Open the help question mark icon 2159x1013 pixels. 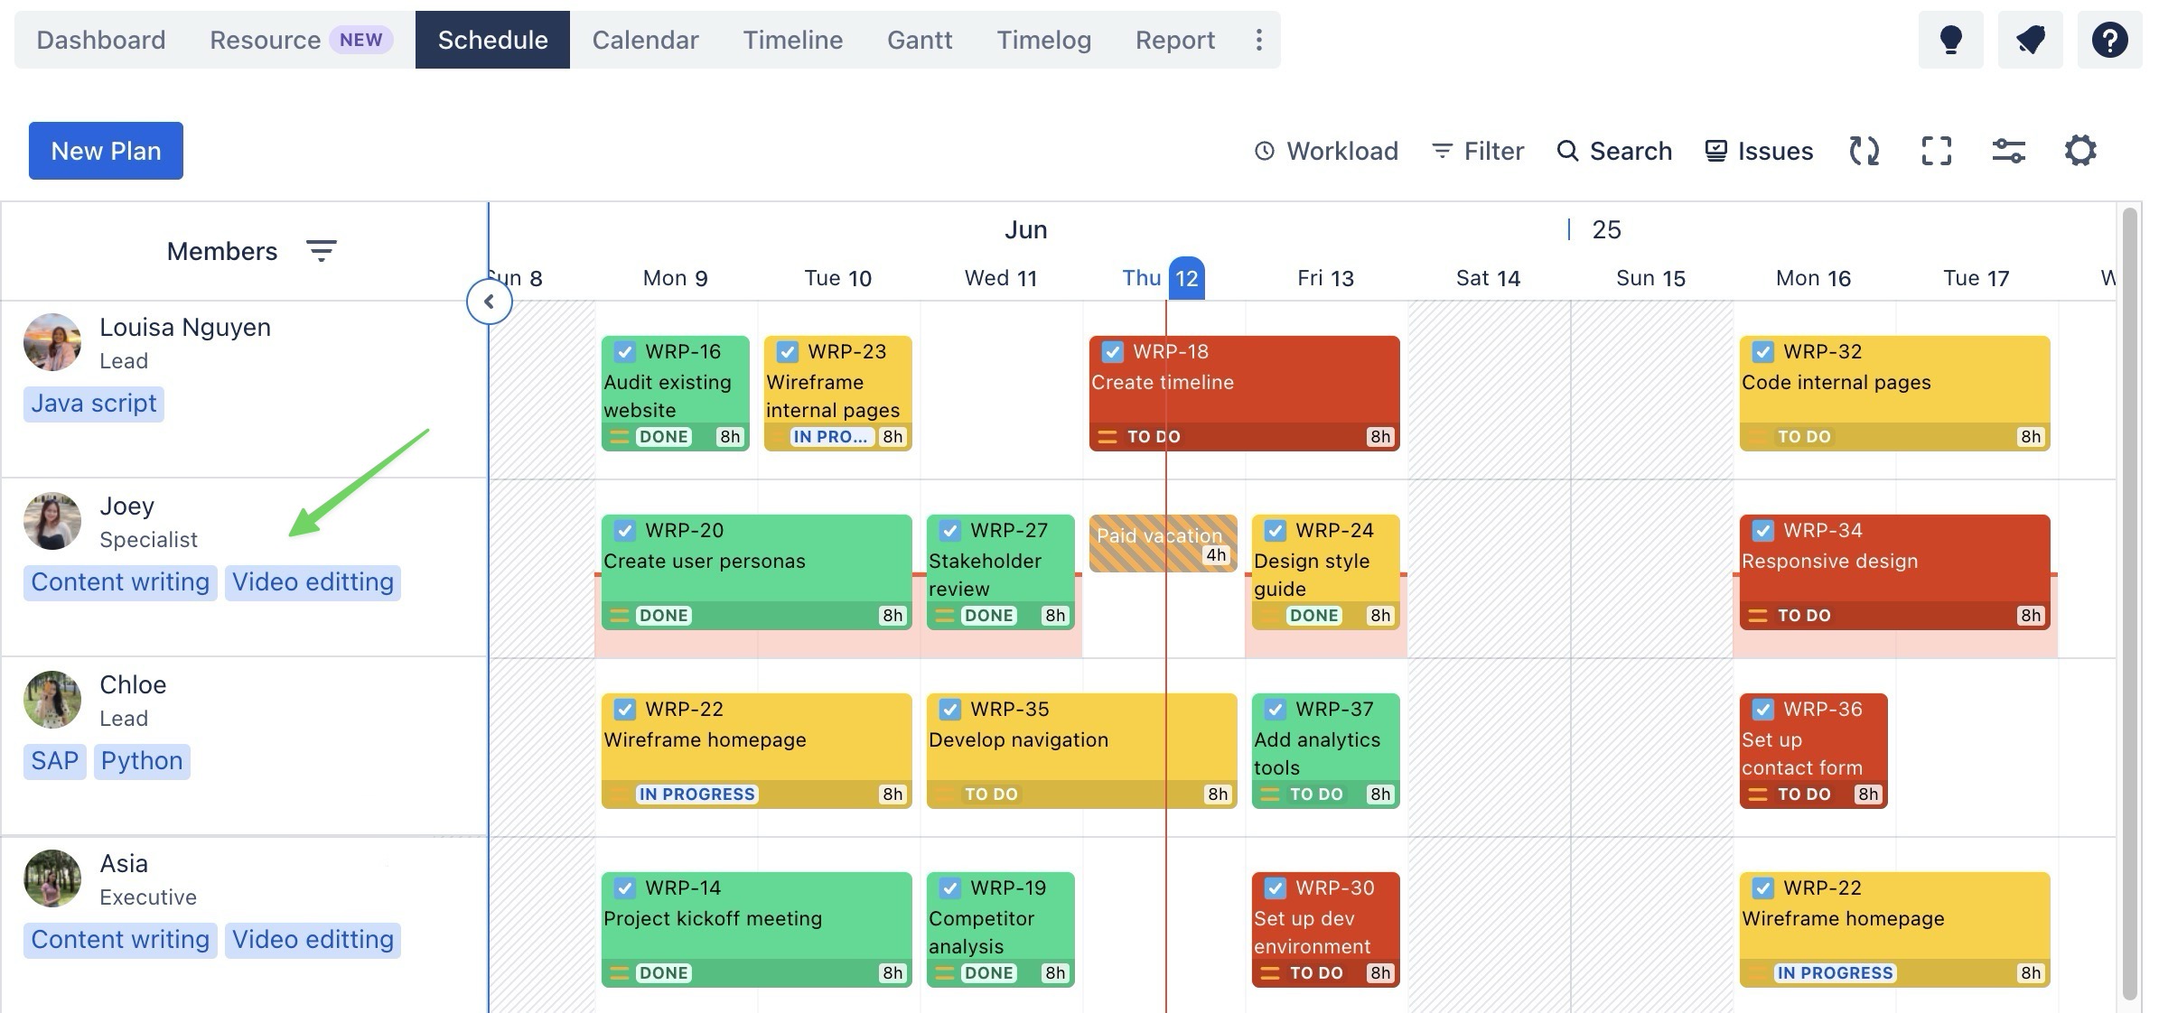coord(2109,40)
